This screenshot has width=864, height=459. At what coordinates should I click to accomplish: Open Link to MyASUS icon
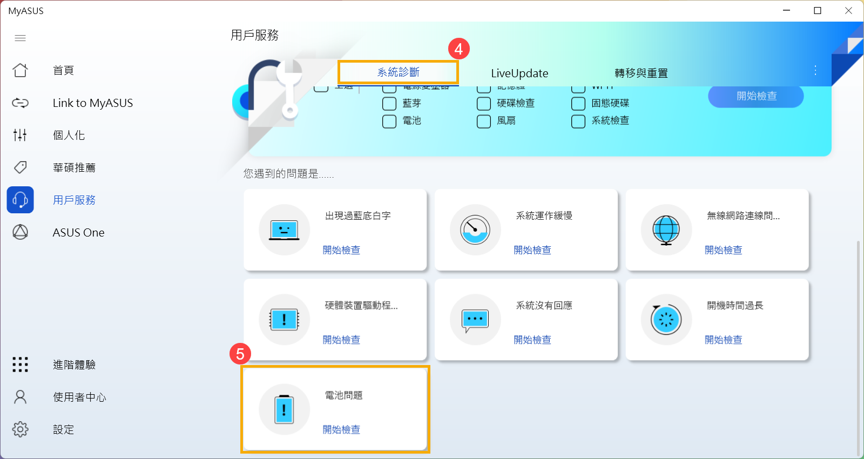(20, 103)
